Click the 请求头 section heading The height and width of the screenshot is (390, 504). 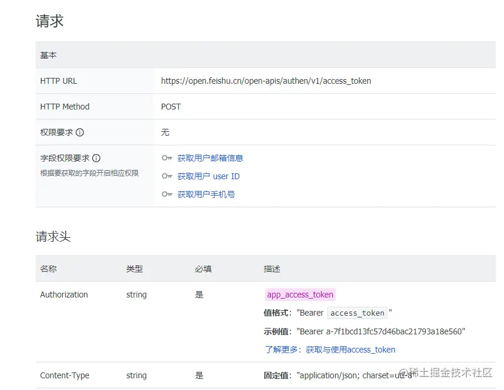point(53,237)
